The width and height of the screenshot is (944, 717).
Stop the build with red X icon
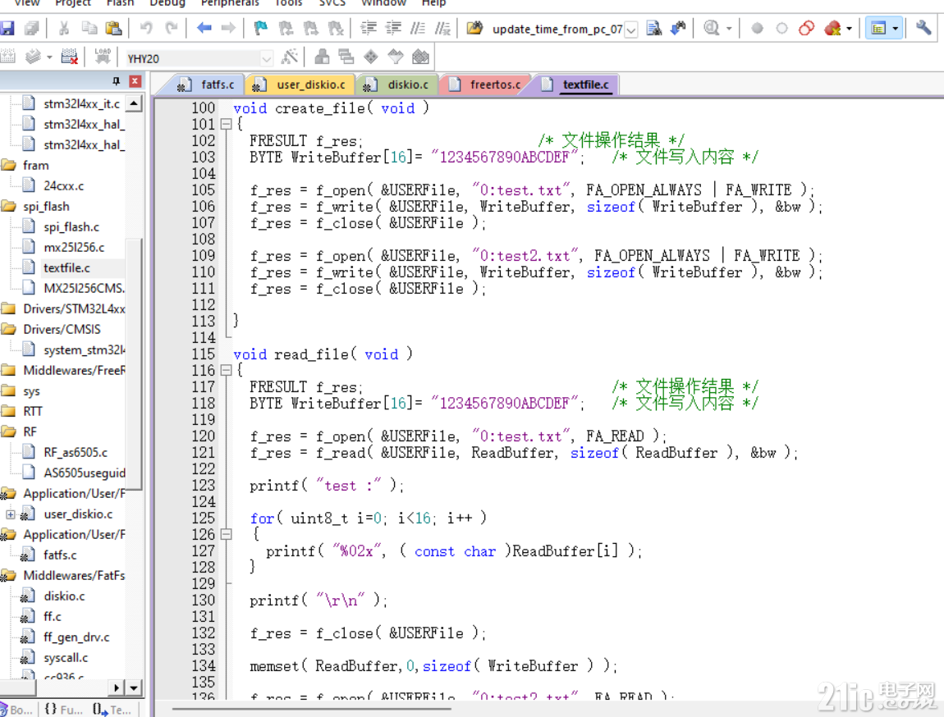[x=69, y=57]
